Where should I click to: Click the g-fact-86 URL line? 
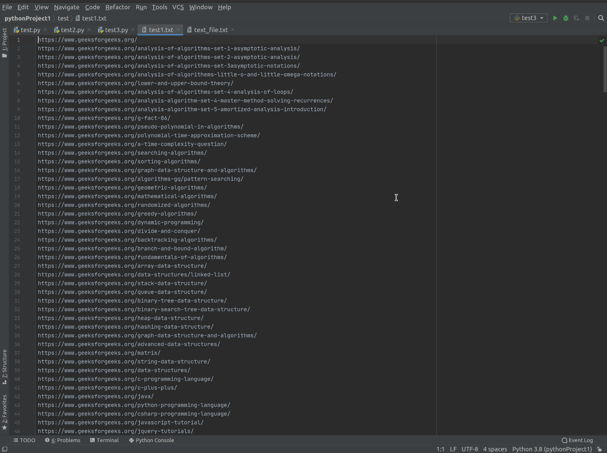pyautogui.click(x=104, y=118)
